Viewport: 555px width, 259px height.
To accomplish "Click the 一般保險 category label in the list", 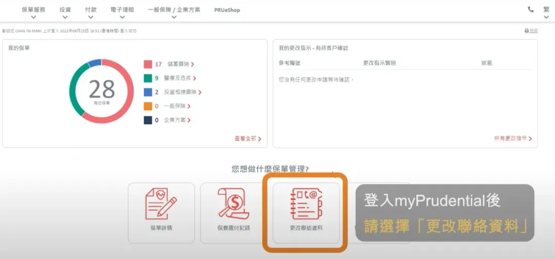I will click(x=175, y=106).
